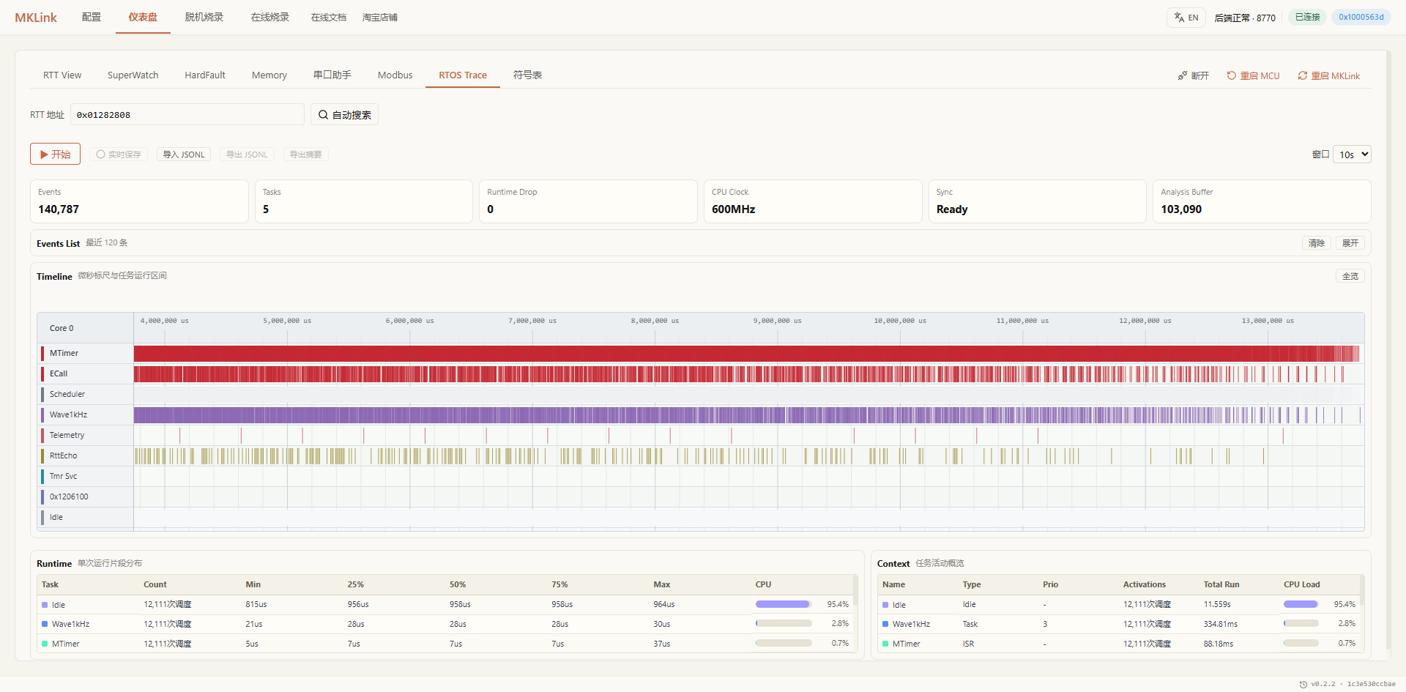
Task: Click the 7,000,000 us timeline tick
Action: [x=532, y=321]
